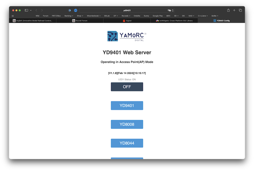Open the Wiki bookmark
Viewport: 254px width, 171px height.
pos(37,16)
